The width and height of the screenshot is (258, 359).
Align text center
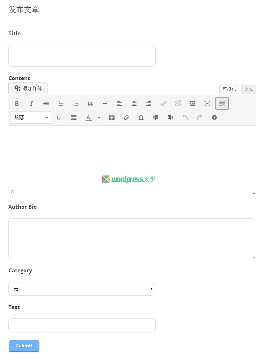coord(134,104)
